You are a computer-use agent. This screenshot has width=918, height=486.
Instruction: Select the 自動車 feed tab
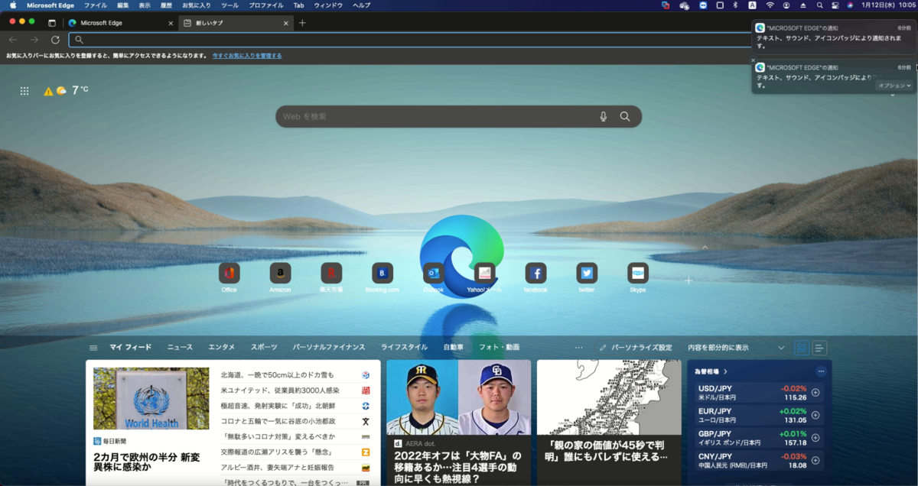pos(454,348)
